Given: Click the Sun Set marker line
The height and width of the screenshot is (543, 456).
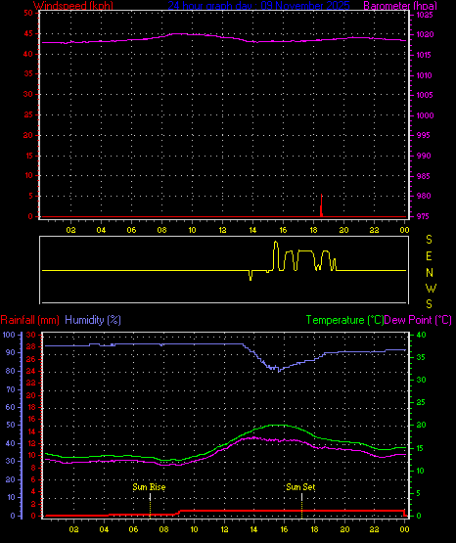Looking at the screenshot, I should point(301,505).
